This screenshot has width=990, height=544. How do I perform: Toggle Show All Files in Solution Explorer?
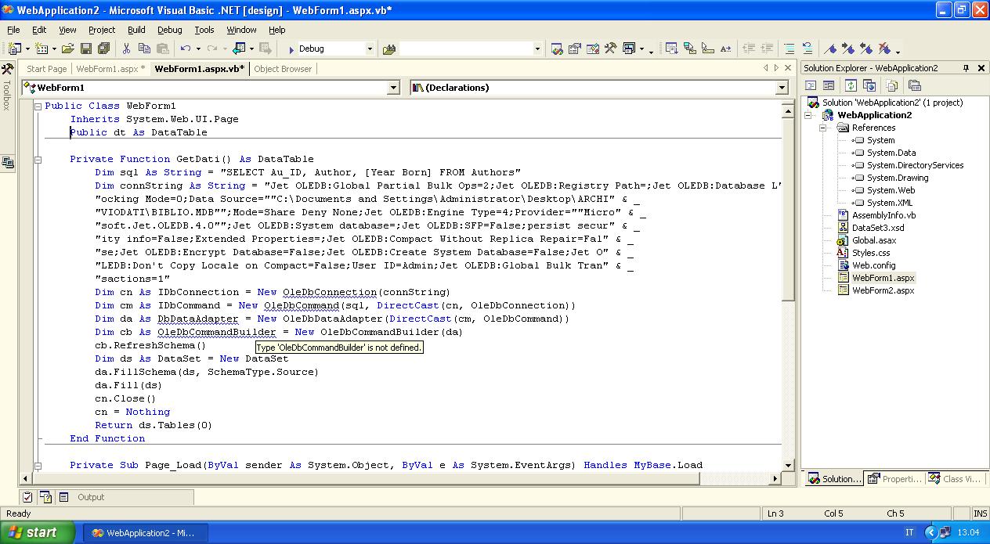892,85
